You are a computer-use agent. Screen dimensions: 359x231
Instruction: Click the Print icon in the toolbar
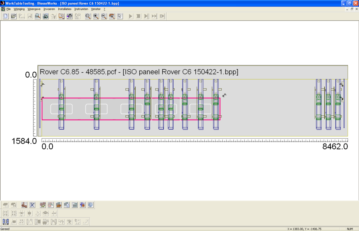[x=45, y=16]
